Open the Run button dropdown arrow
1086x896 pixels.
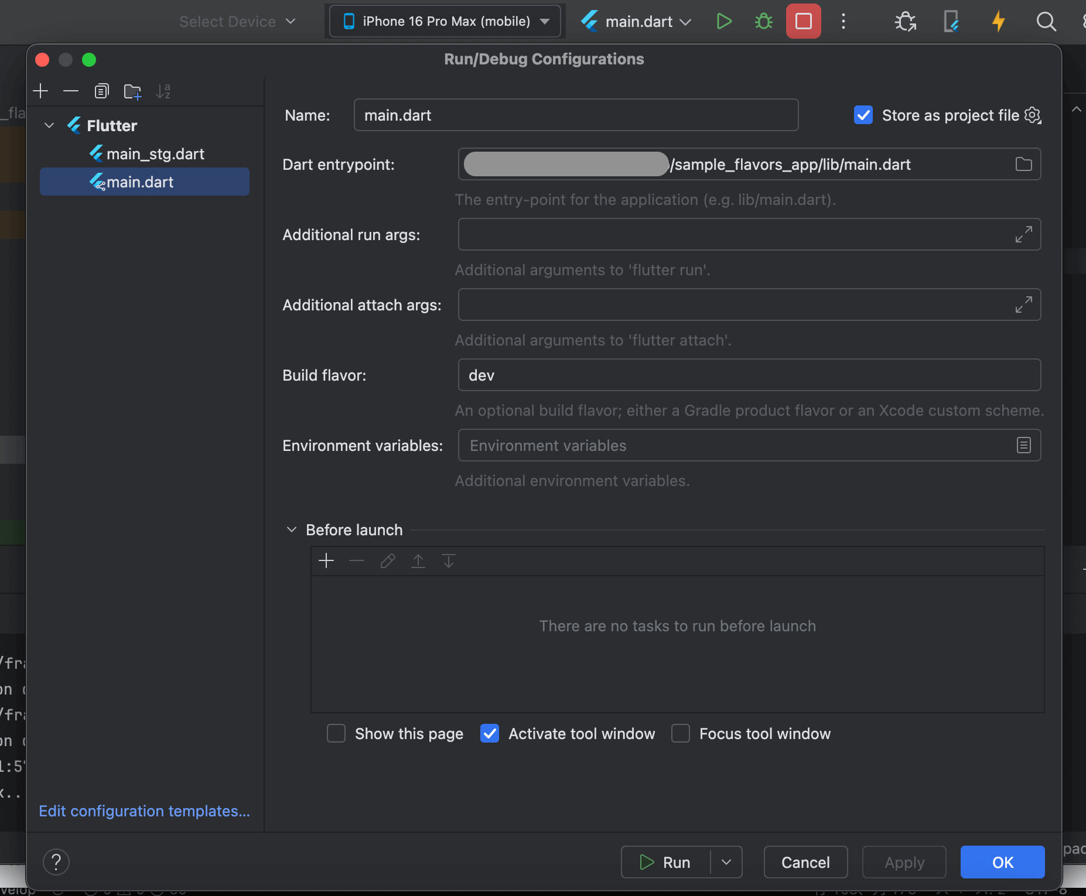pyautogui.click(x=726, y=862)
